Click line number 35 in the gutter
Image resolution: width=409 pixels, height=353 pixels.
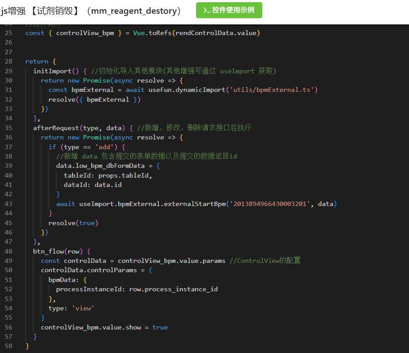coord(8,128)
